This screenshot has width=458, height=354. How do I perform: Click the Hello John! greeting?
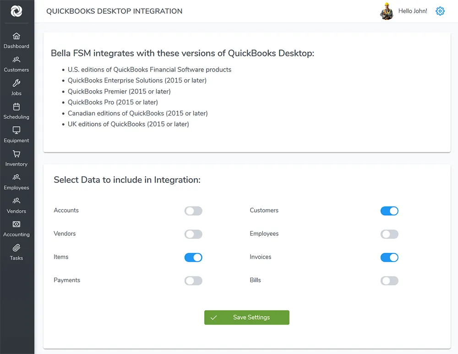(x=413, y=11)
